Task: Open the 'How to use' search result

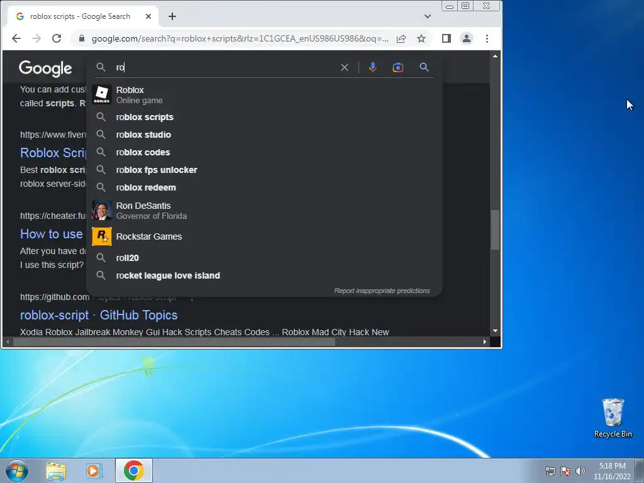Action: (52, 234)
